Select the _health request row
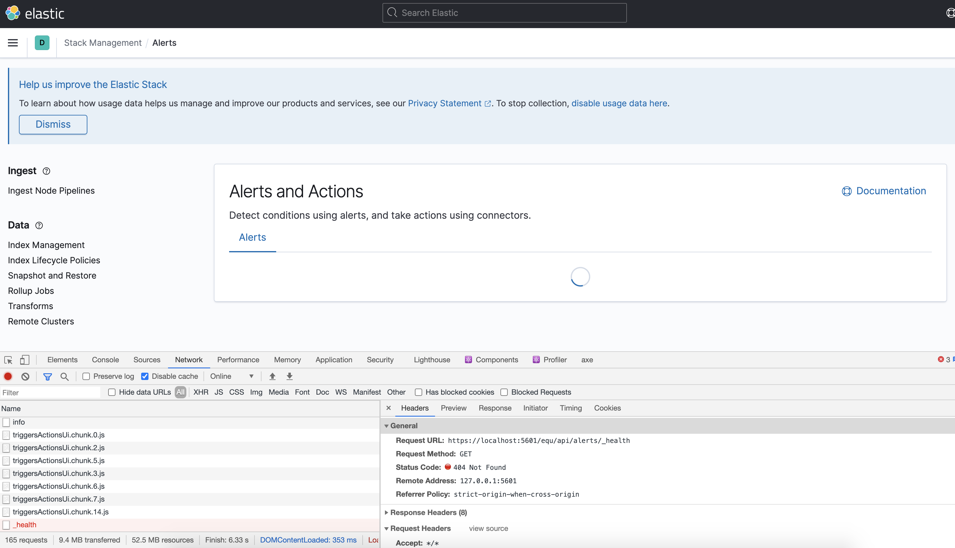 [x=24, y=524]
